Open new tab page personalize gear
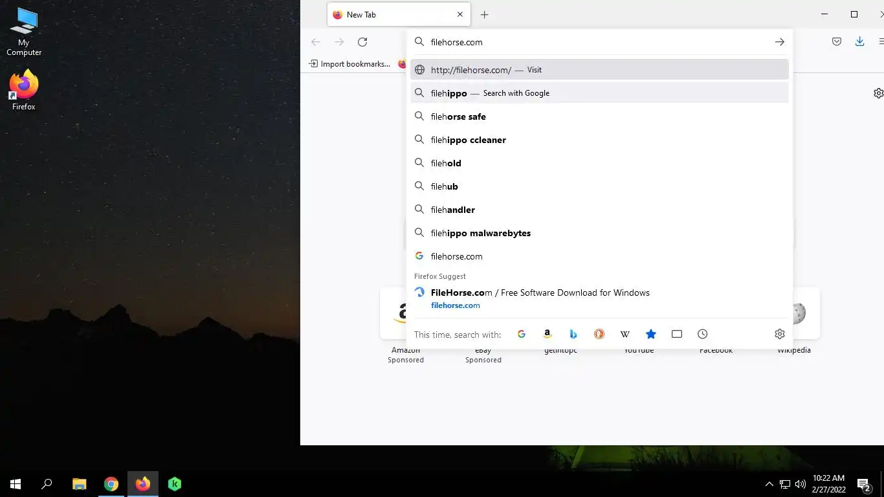This screenshot has height=497, width=884. (878, 93)
